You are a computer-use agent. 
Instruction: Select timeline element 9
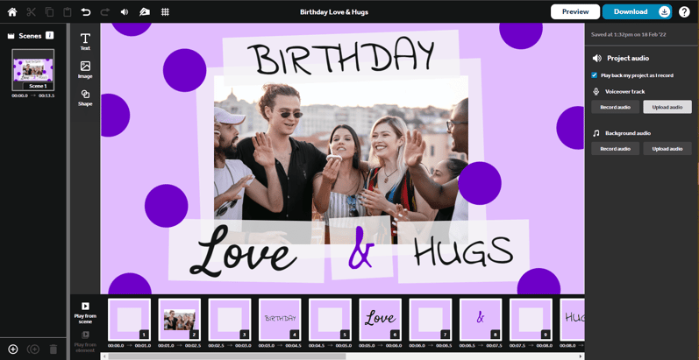531,320
